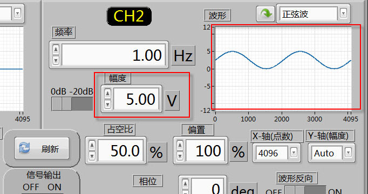Click the 1.00 frequency input field

click(114, 55)
